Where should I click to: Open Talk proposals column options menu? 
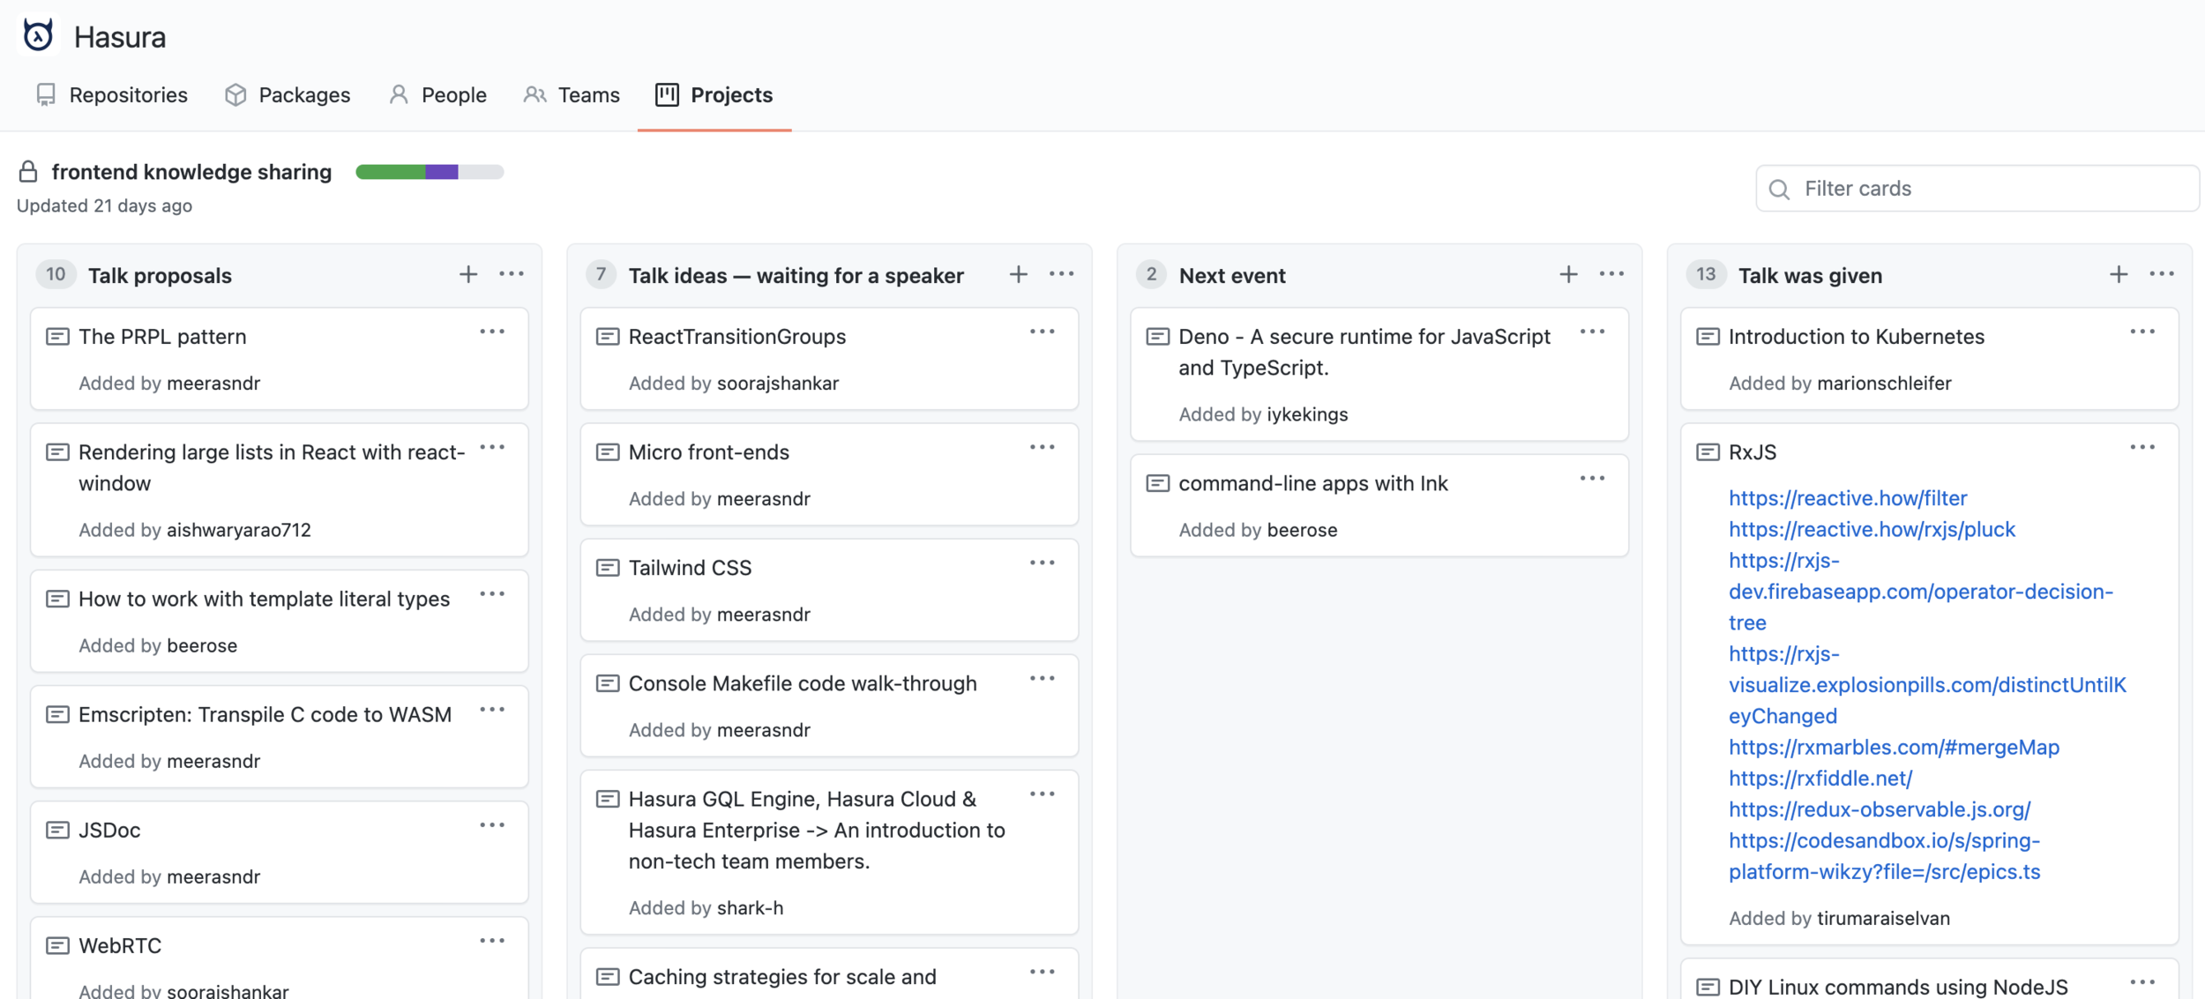512,274
